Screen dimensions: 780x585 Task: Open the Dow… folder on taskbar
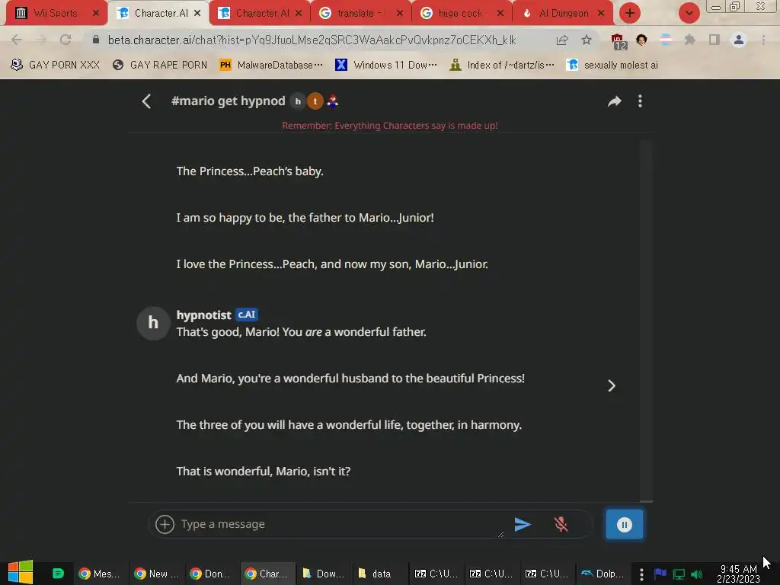323,574
